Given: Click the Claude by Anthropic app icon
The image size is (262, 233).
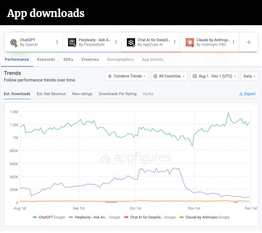Looking at the screenshot, I should pyautogui.click(x=190, y=42).
